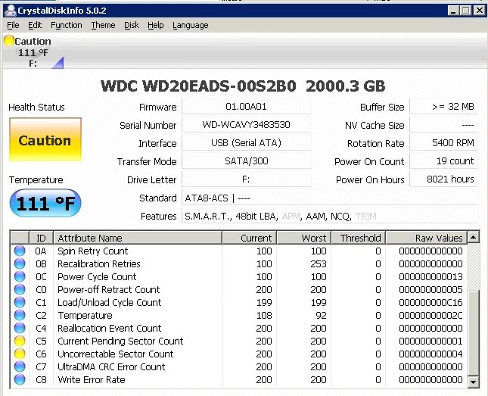Screen dimensions: 488x396
Task: Select the Uncorrectable Sector Count name
Action: 116,354
